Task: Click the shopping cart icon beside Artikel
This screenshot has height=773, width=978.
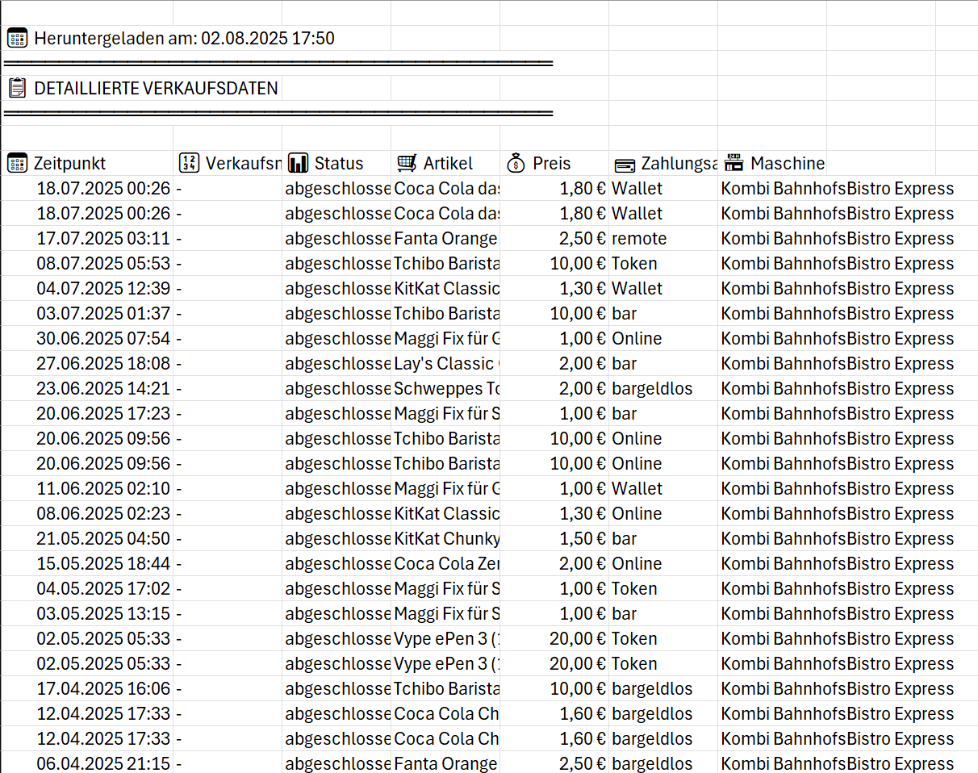Action: tap(407, 164)
